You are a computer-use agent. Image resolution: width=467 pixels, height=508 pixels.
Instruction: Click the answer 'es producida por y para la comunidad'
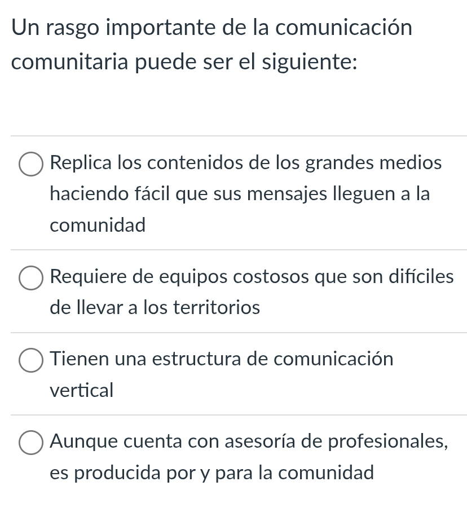(x=212, y=473)
